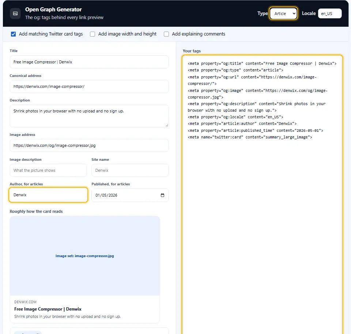Click the Title input field
The height and width of the screenshot is (334, 351).
coord(89,62)
